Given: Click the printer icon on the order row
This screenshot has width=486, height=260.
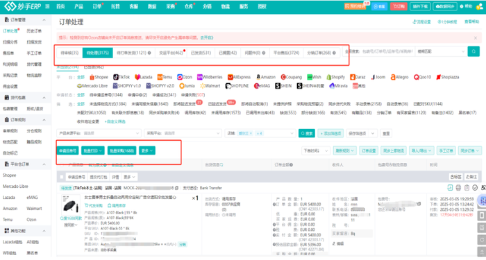Looking at the screenshot, I should click(458, 188).
